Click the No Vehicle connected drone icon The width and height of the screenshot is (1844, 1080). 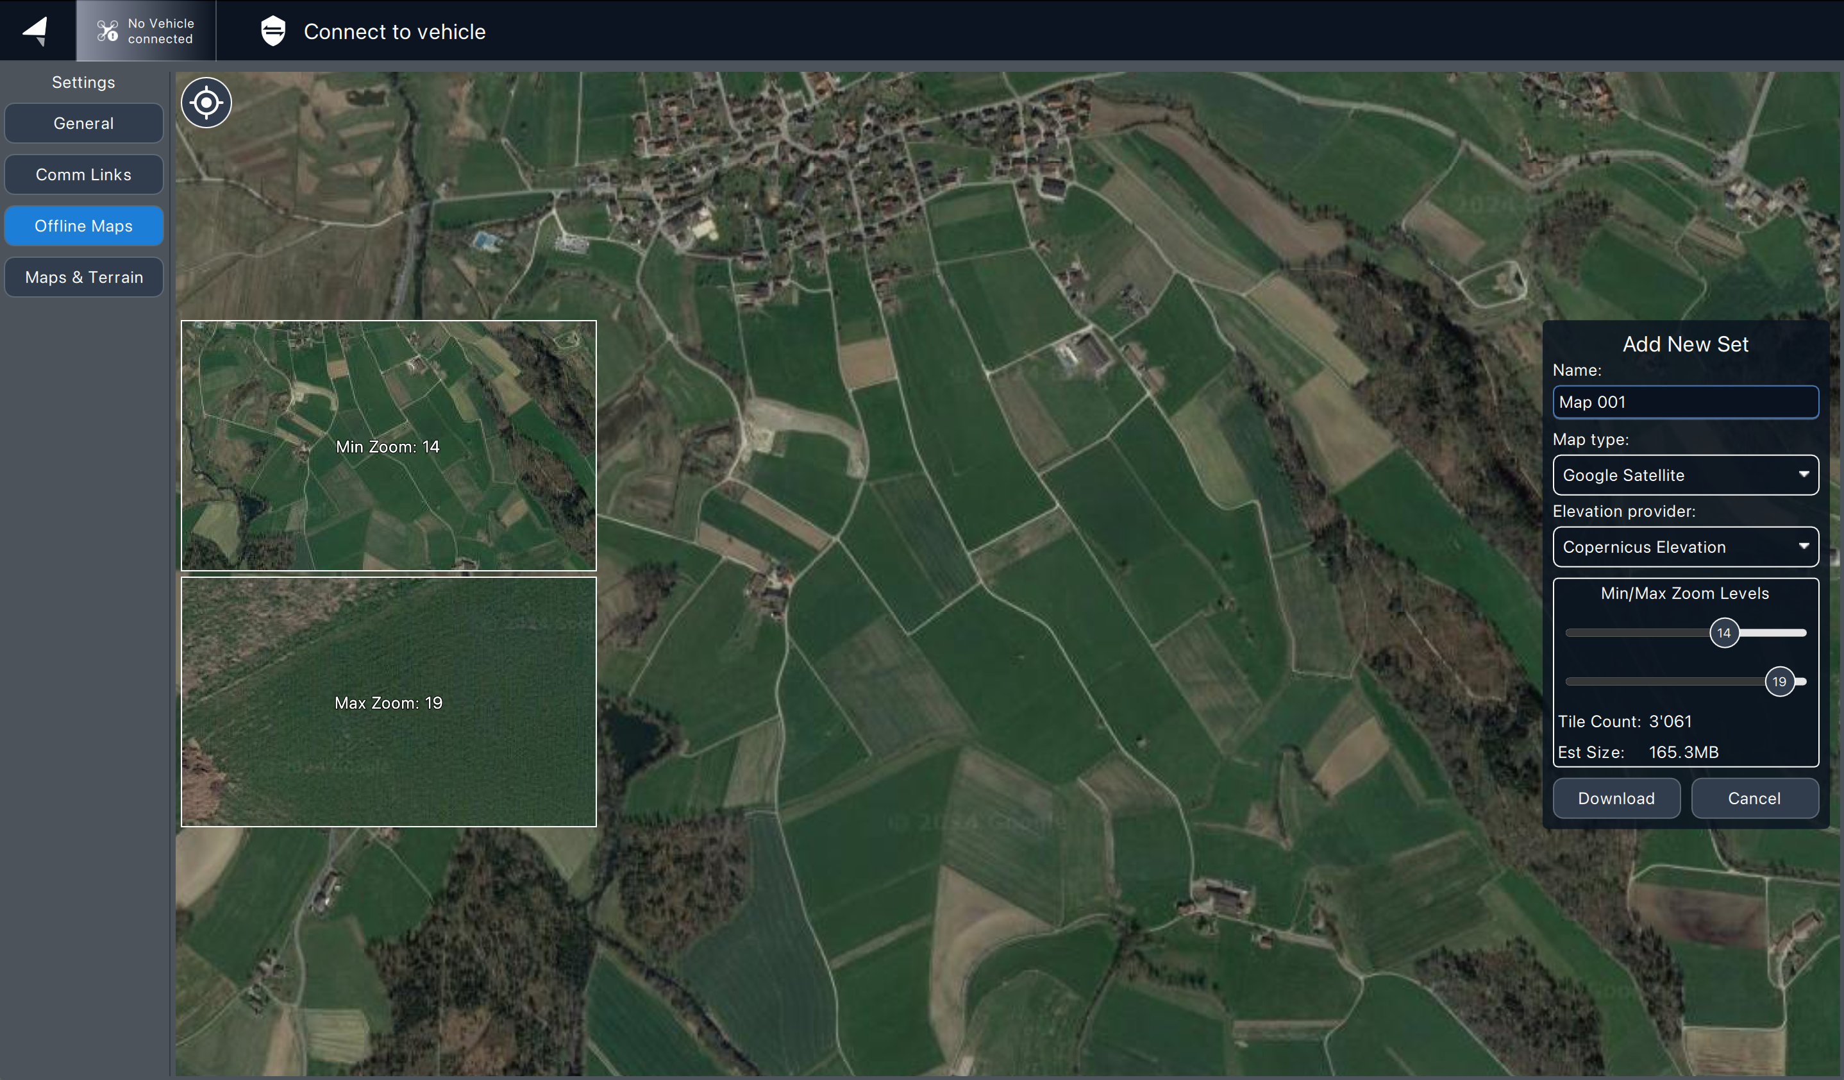coord(108,31)
